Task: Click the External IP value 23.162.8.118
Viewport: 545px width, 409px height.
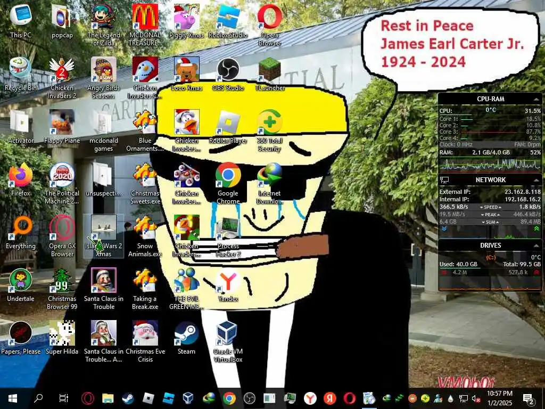Action: click(x=523, y=192)
